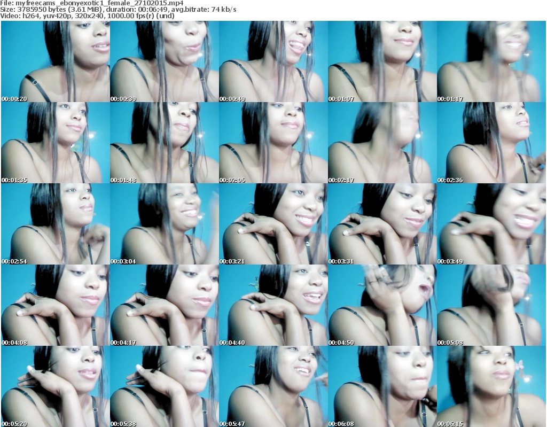Select the thumbnail timestamped 00:04:17

click(165, 305)
